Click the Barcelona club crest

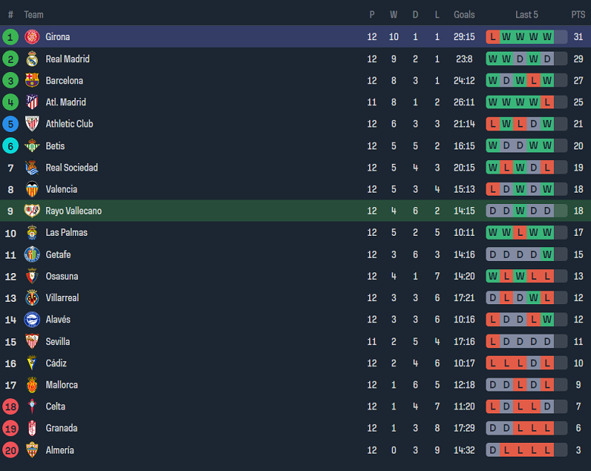(32, 80)
